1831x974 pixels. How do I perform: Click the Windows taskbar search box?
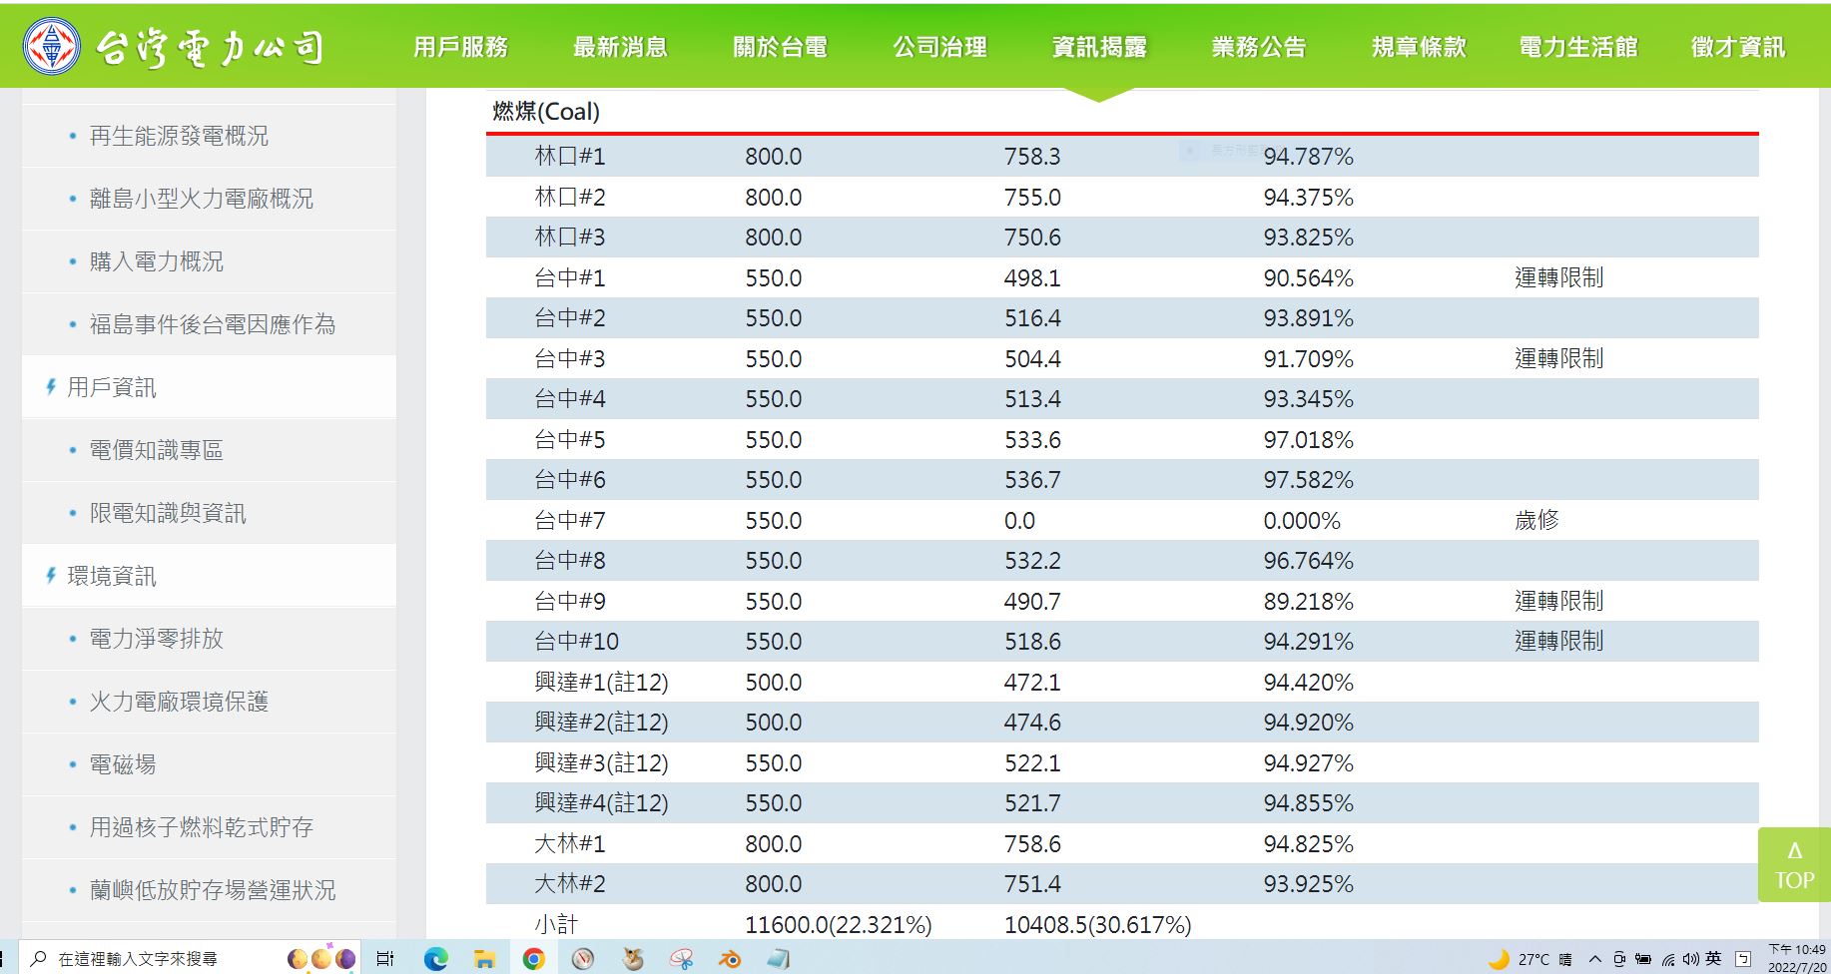click(192, 959)
